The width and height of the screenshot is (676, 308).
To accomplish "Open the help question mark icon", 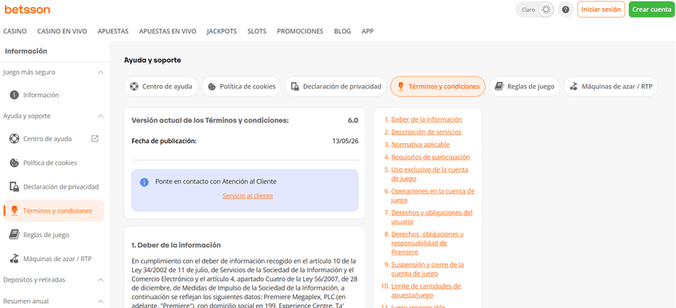I will point(565,10).
